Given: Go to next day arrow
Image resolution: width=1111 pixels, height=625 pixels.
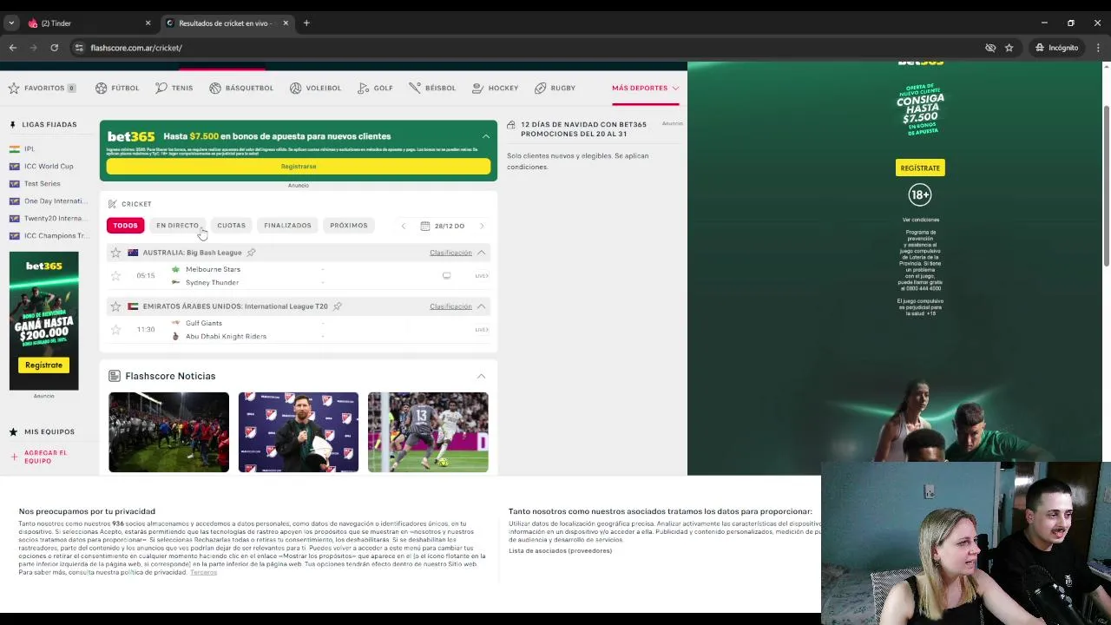Looking at the screenshot, I should click(x=482, y=226).
